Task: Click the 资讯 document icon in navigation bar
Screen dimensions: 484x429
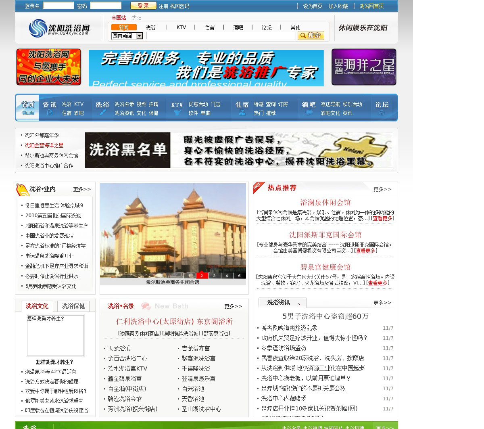Action: click(50, 113)
